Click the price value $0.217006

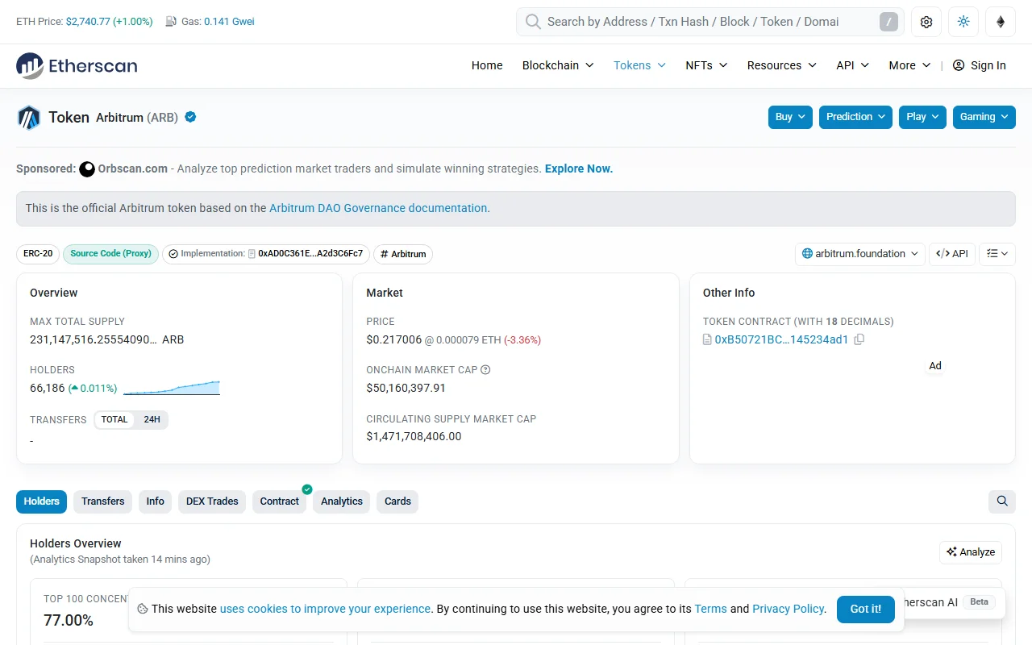pyautogui.click(x=394, y=339)
